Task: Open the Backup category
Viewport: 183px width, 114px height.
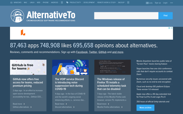Action: tap(121, 3)
